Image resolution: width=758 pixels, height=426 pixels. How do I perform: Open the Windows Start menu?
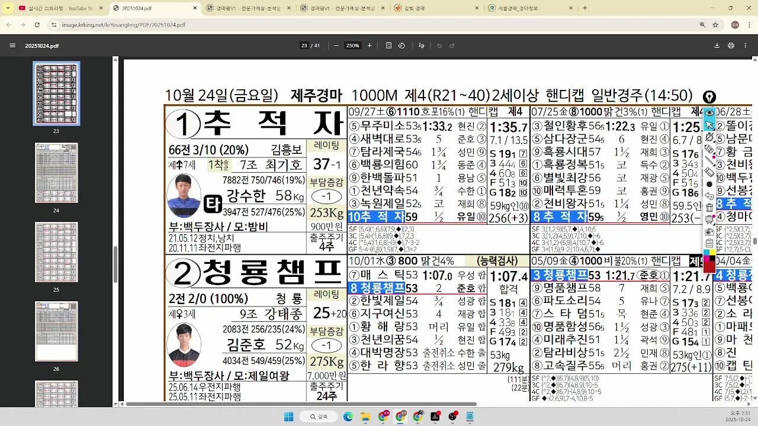click(288, 417)
